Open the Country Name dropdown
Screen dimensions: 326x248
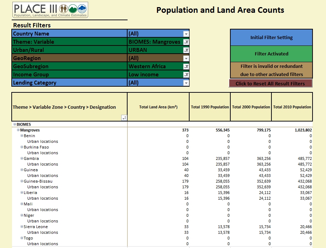tap(186, 33)
